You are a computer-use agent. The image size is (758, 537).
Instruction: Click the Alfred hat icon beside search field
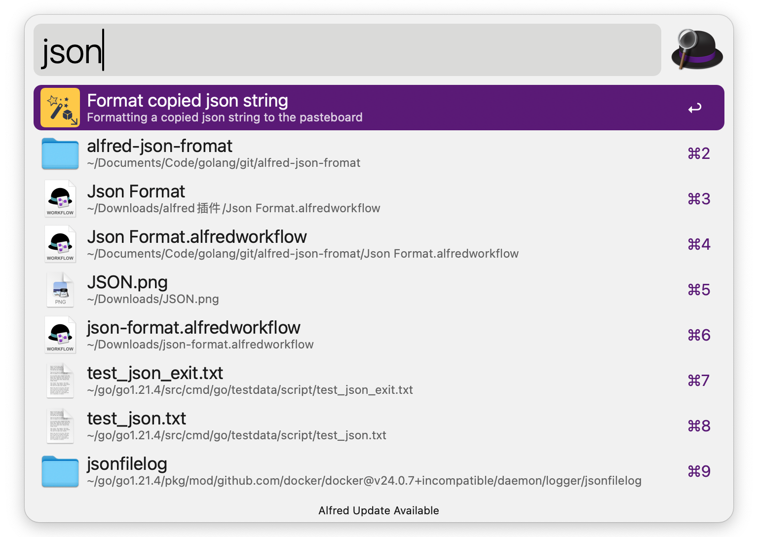(x=696, y=50)
